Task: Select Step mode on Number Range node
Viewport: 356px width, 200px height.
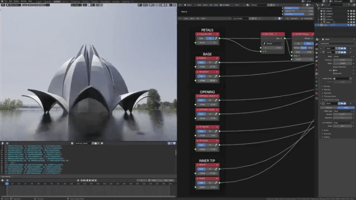Action: (310, 48)
